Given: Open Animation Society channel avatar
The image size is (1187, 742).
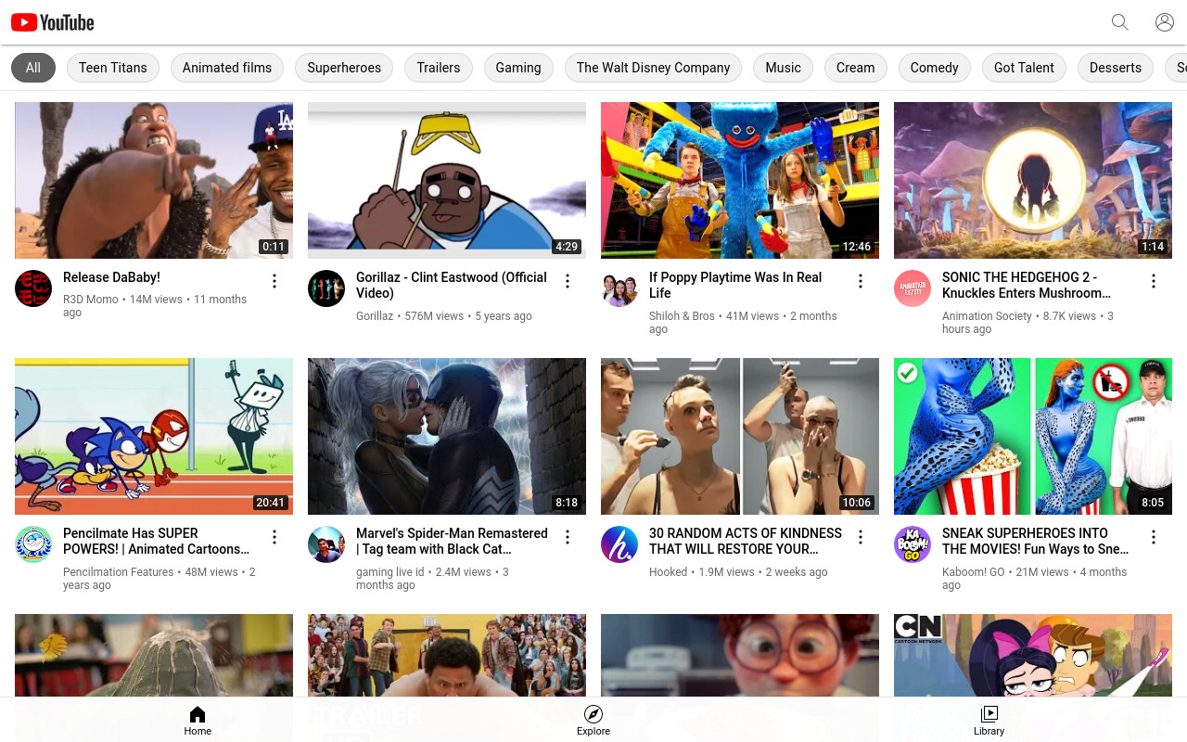Looking at the screenshot, I should (x=913, y=288).
